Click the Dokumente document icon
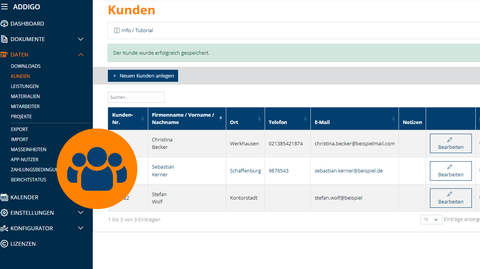This screenshot has width=480, height=269. point(4,39)
